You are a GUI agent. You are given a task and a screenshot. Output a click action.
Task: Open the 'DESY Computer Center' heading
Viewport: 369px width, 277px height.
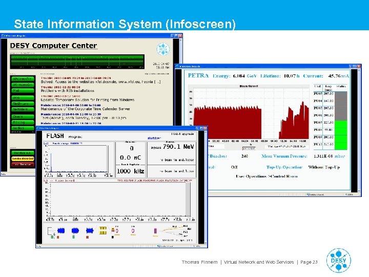[53, 46]
